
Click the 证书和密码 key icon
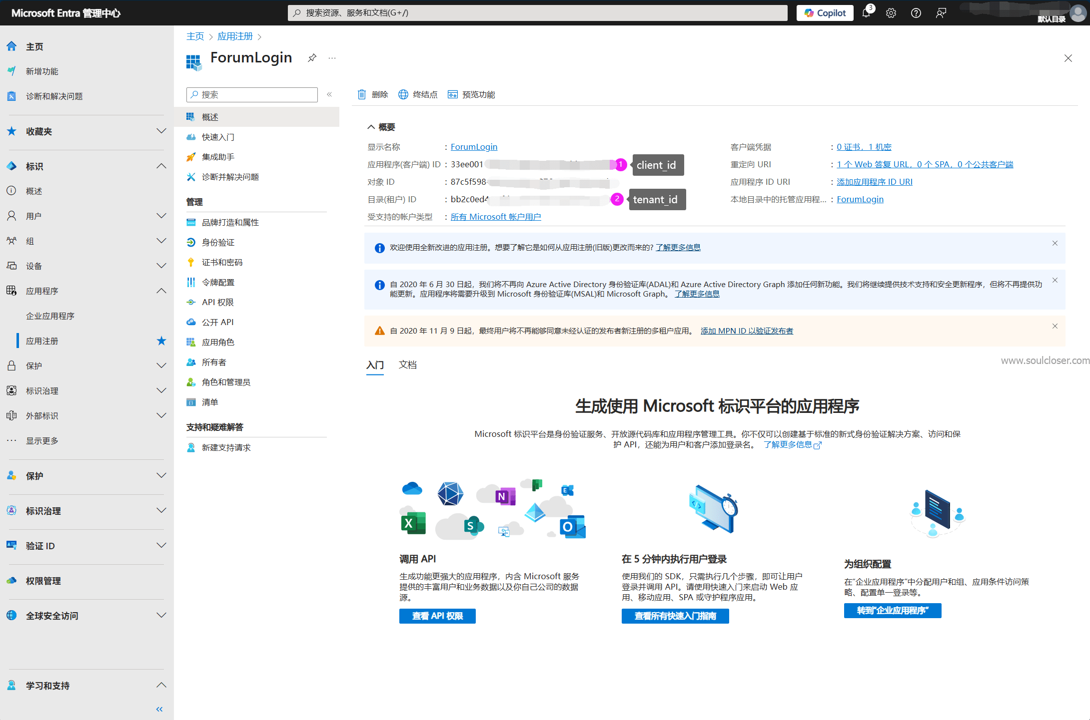(191, 262)
